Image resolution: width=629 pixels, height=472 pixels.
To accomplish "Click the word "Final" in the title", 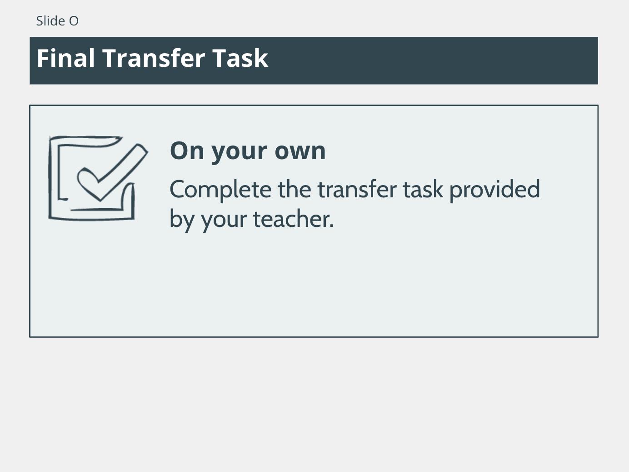I will [66, 58].
